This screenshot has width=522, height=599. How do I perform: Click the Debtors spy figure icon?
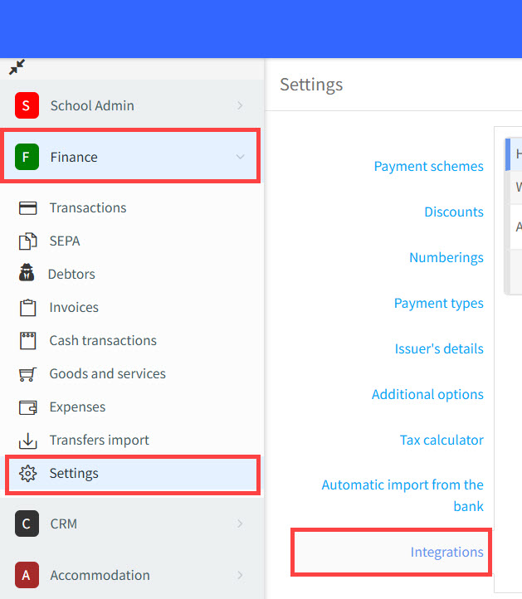coord(27,272)
